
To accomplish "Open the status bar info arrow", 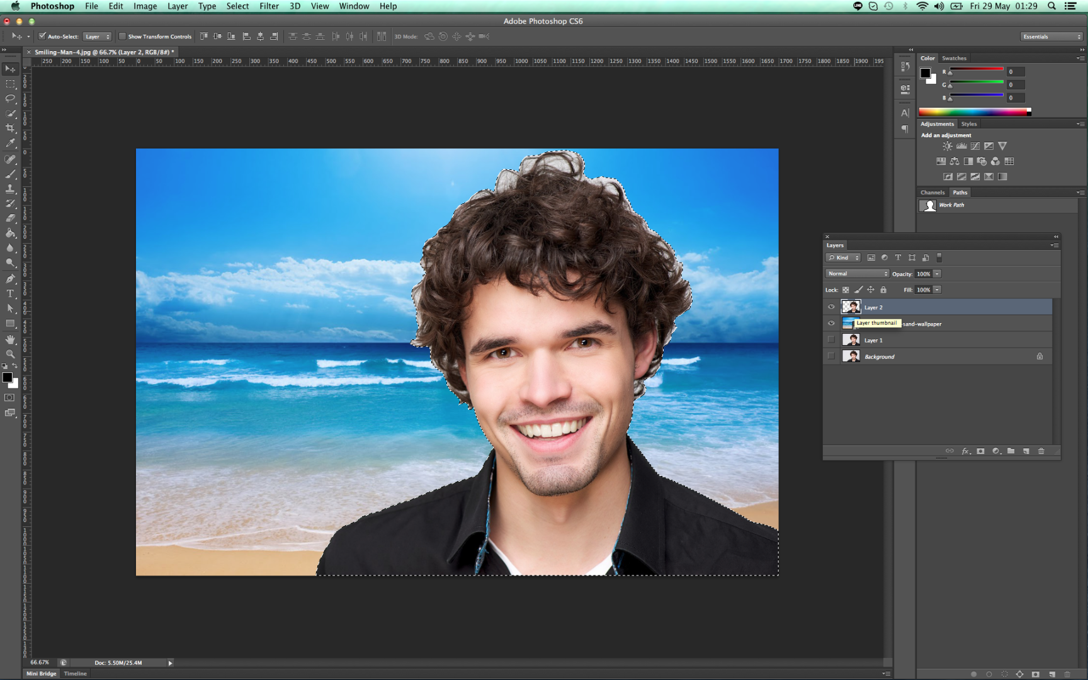I will 170,663.
